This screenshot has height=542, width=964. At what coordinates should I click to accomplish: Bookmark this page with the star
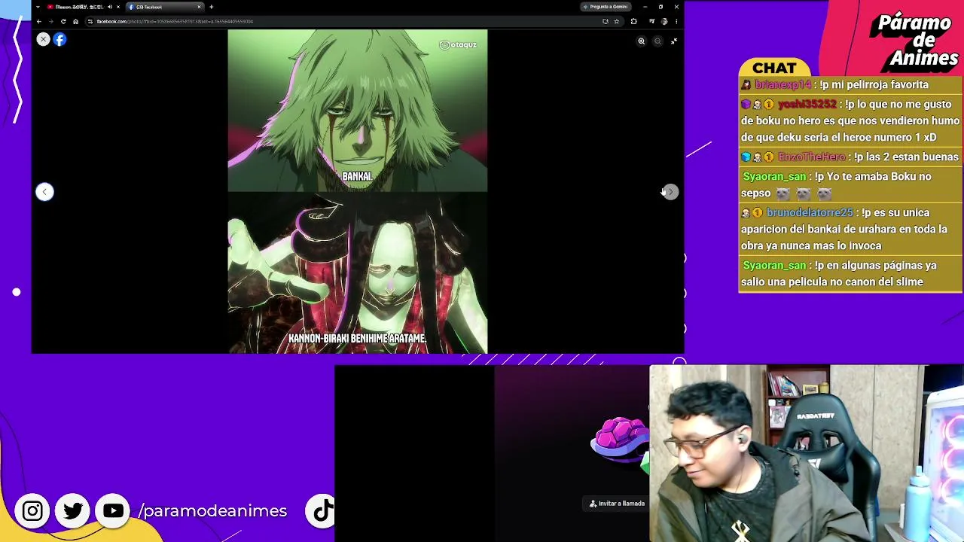tap(617, 21)
